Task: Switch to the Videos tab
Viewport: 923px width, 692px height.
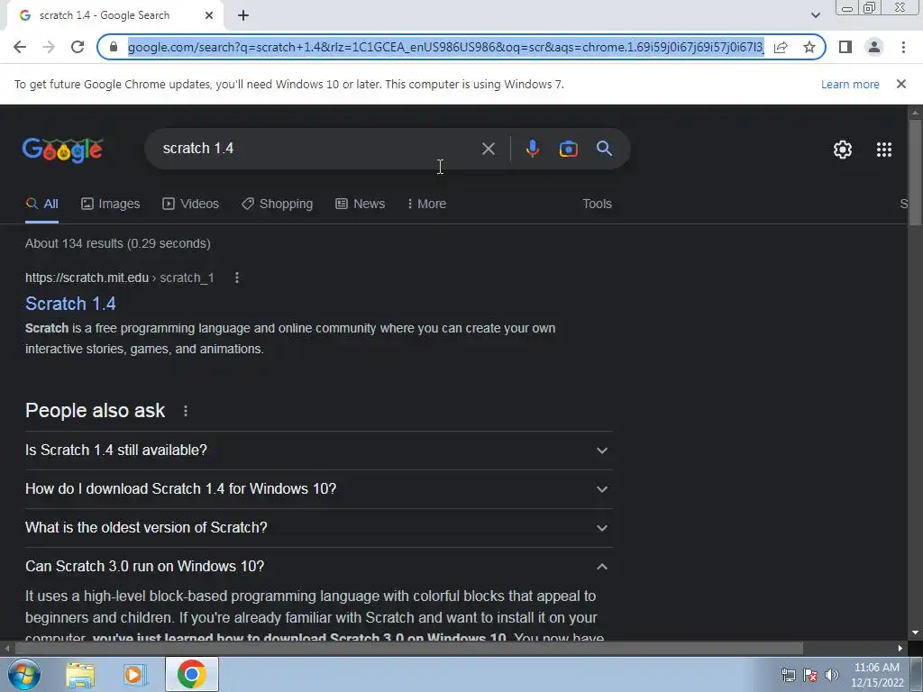Action: click(191, 205)
